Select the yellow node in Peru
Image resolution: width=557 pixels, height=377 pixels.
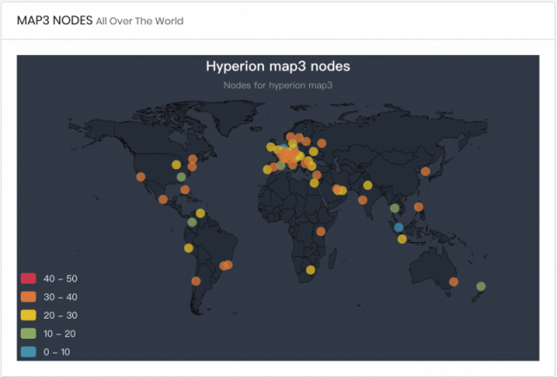click(x=189, y=248)
